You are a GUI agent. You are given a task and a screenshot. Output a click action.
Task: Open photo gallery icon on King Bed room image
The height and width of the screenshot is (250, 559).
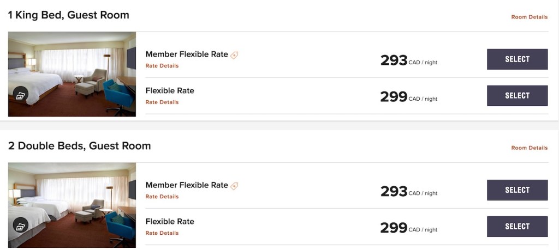tap(21, 95)
